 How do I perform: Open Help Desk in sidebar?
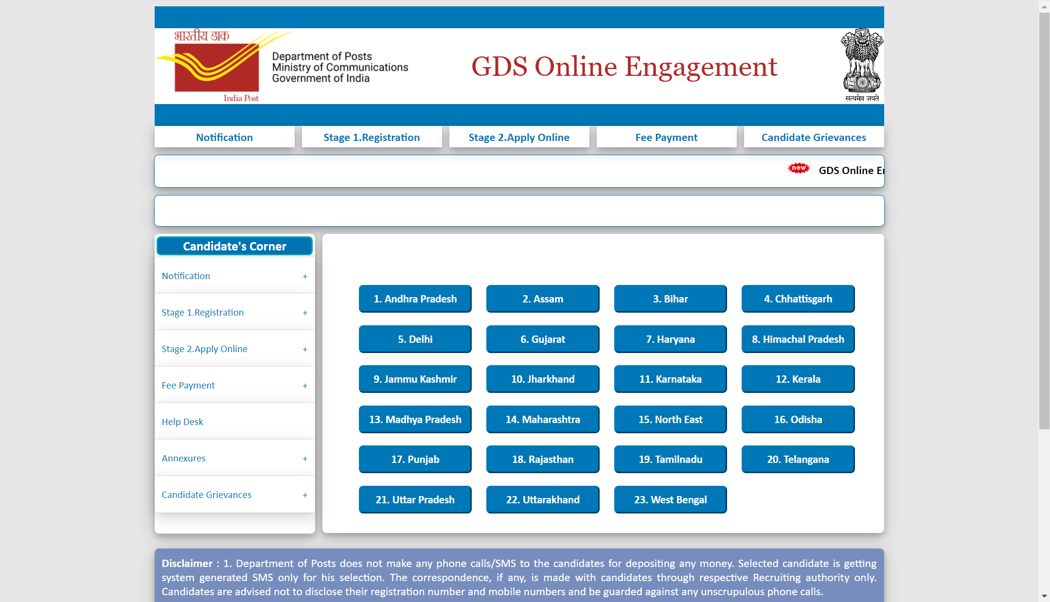[234, 422]
